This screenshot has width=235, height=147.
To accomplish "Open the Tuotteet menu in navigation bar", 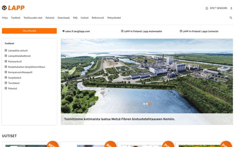I will click(16, 18).
